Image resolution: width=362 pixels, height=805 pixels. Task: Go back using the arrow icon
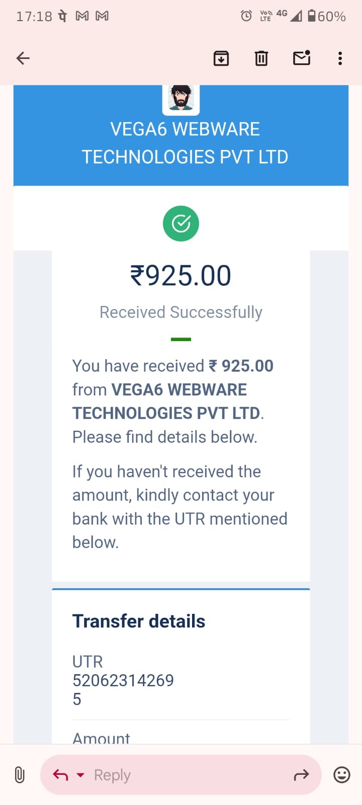click(x=23, y=58)
